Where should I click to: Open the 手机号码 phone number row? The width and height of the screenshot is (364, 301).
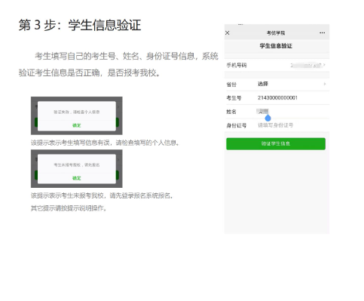point(277,66)
